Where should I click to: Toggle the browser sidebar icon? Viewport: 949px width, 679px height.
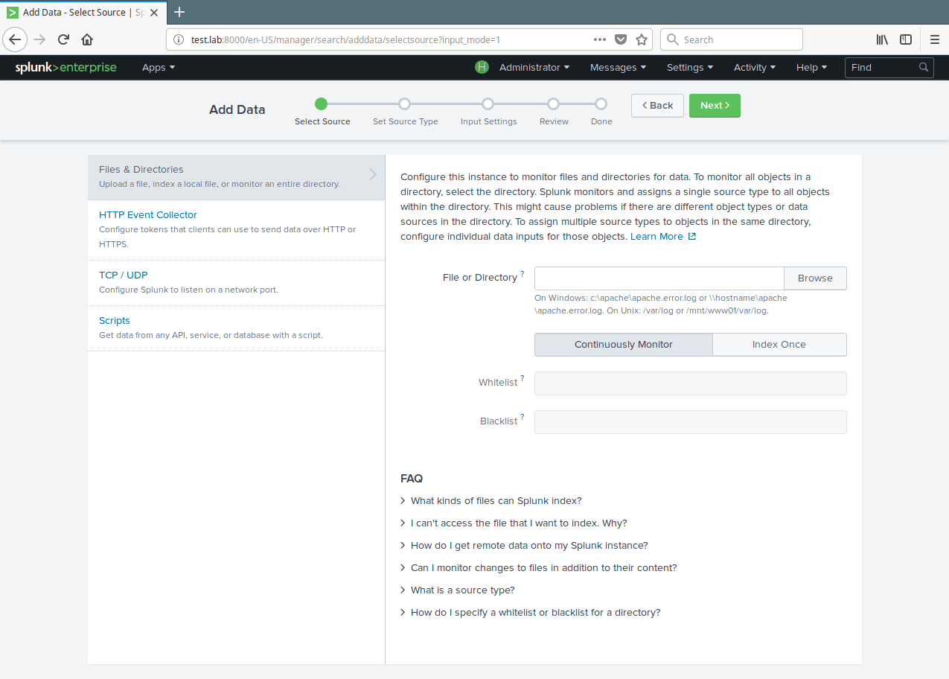click(906, 39)
